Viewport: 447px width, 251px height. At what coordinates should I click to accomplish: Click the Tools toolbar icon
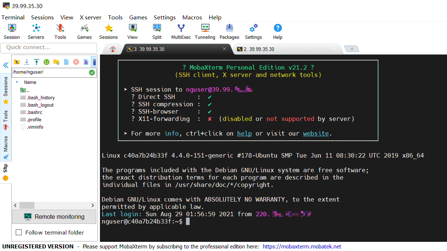pyautogui.click(x=60, y=32)
